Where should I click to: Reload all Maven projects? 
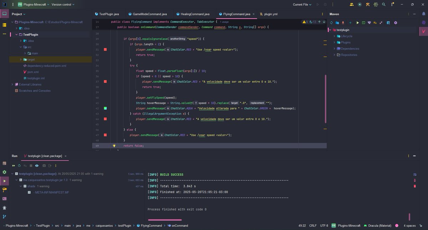(x=331, y=22)
